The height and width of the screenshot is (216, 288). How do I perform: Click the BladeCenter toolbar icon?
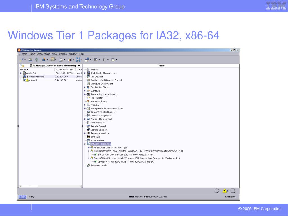click(x=96, y=60)
